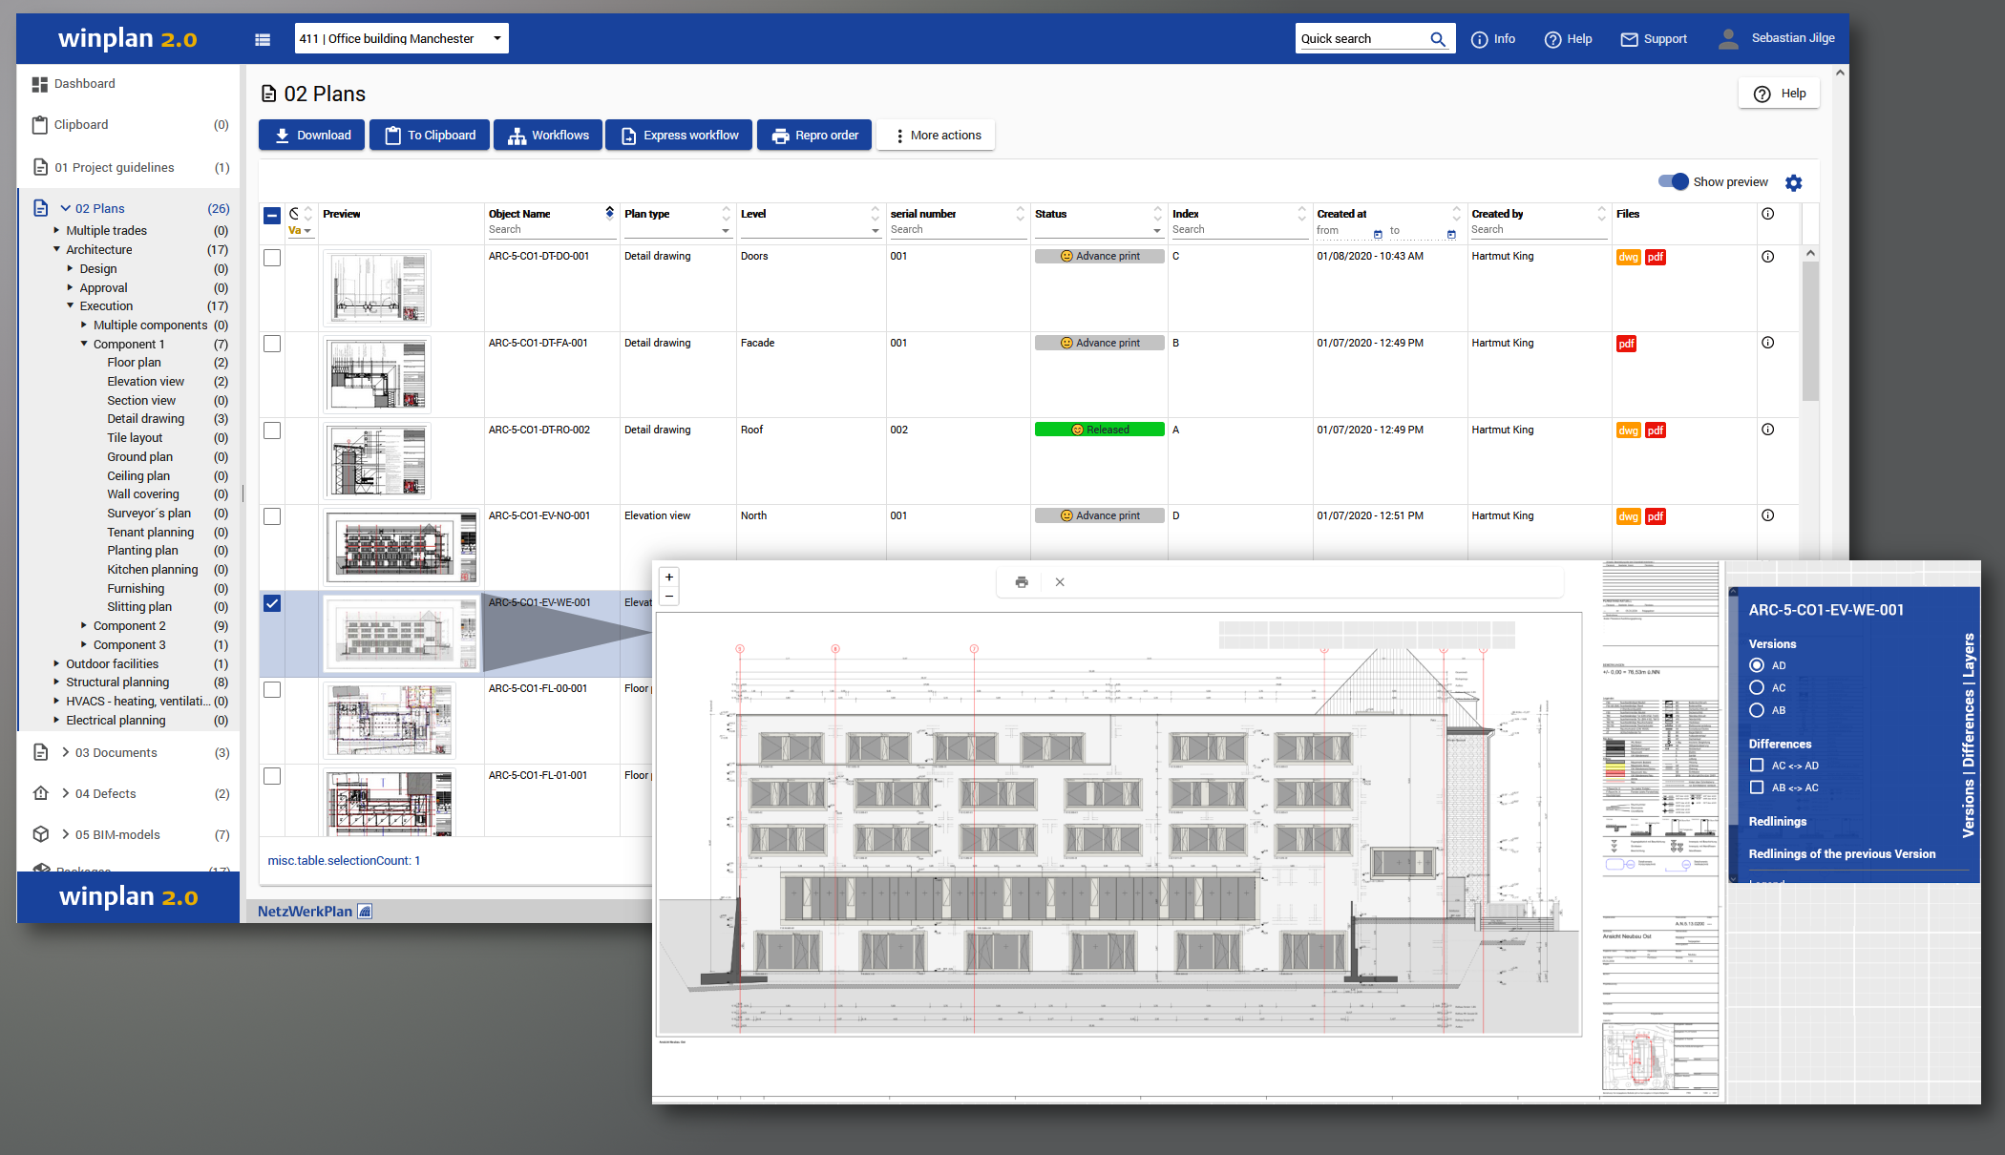Image resolution: width=2005 pixels, height=1155 pixels.
Task: Select Floor plan in tree
Action: [x=134, y=363]
